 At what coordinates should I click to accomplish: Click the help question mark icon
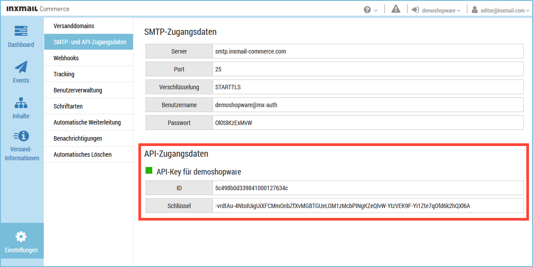coord(367,10)
